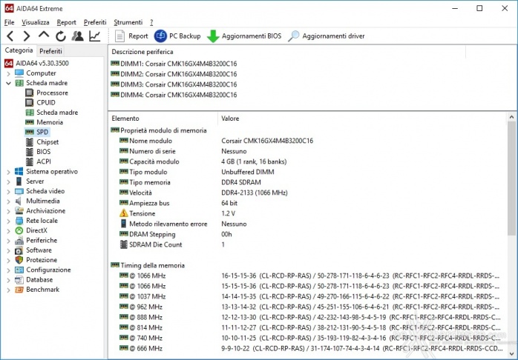518x360 pixels.
Task: Click the Report toolbar button
Action: pyautogui.click(x=131, y=36)
